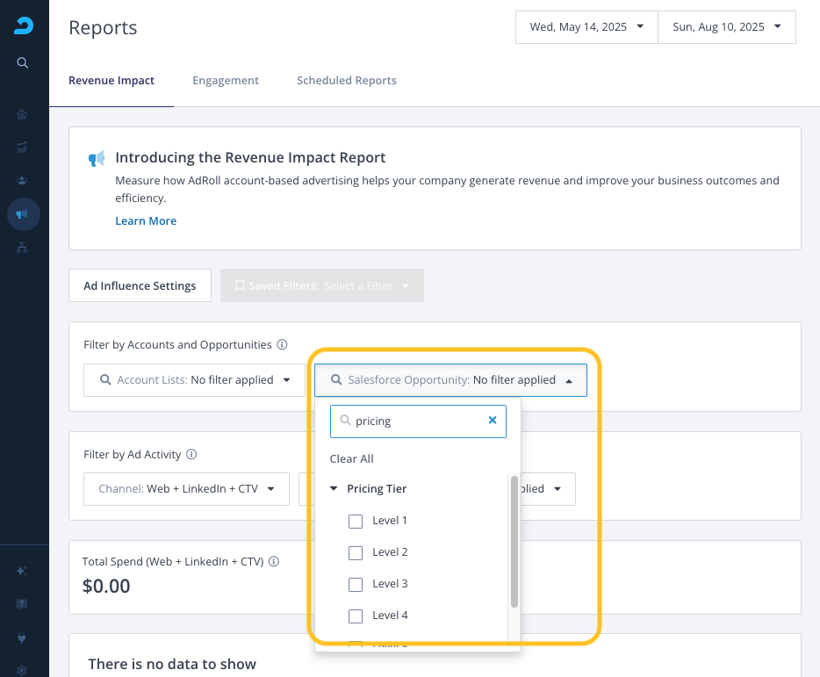This screenshot has width=820, height=677.
Task: Switch to the Scheduled Reports tab
Action: [x=347, y=81]
